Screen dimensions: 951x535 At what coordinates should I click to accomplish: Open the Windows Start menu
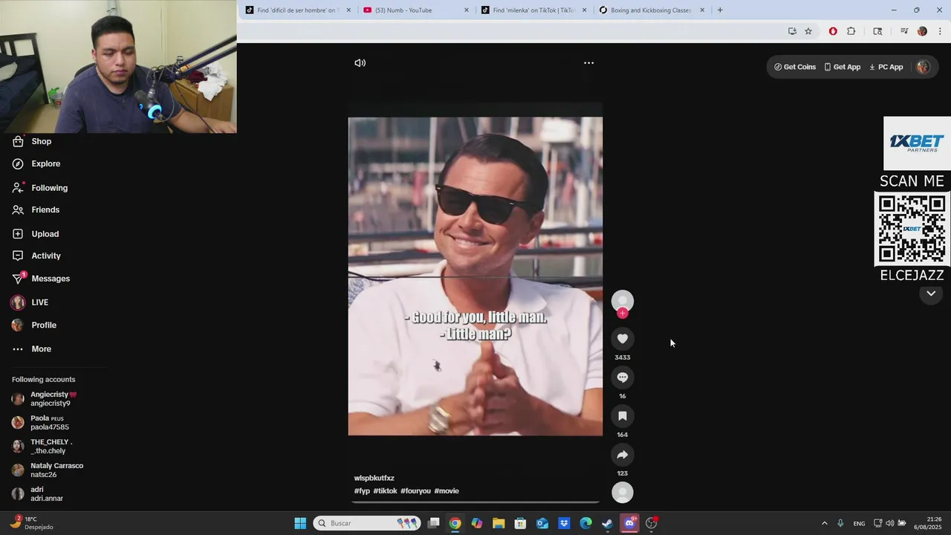(x=300, y=523)
